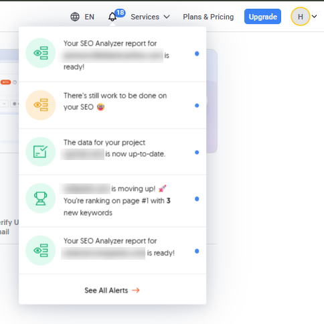The height and width of the screenshot is (324, 324).
Task: Click unread dot on 'still work' alert
Action: (197, 106)
